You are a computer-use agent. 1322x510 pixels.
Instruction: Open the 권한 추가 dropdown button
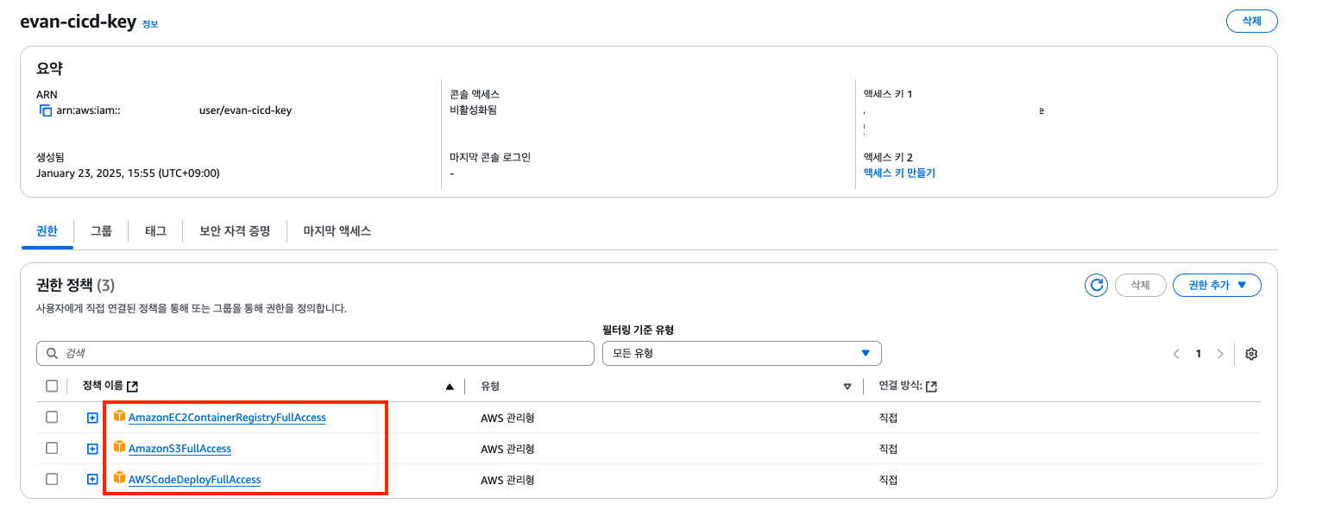1217,285
